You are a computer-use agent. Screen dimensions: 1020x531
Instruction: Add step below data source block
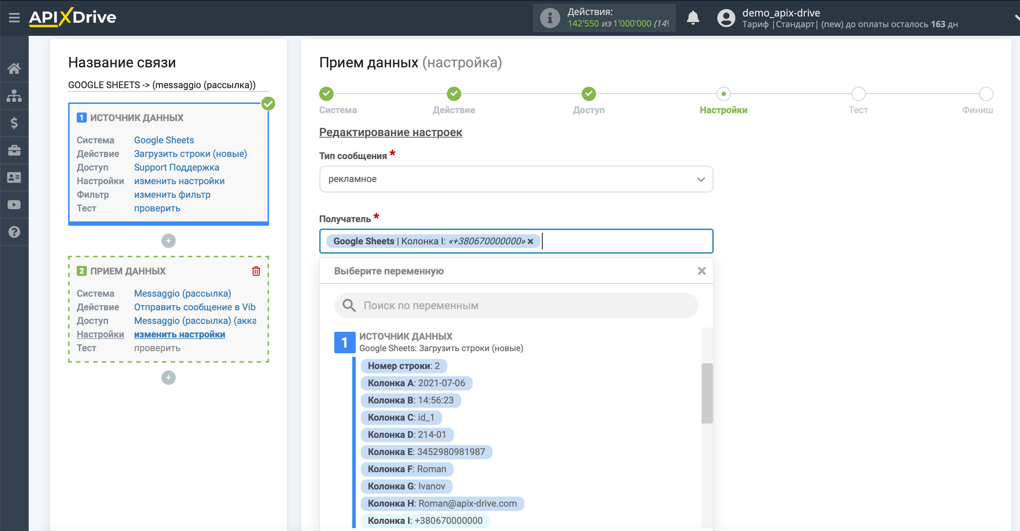pos(168,240)
